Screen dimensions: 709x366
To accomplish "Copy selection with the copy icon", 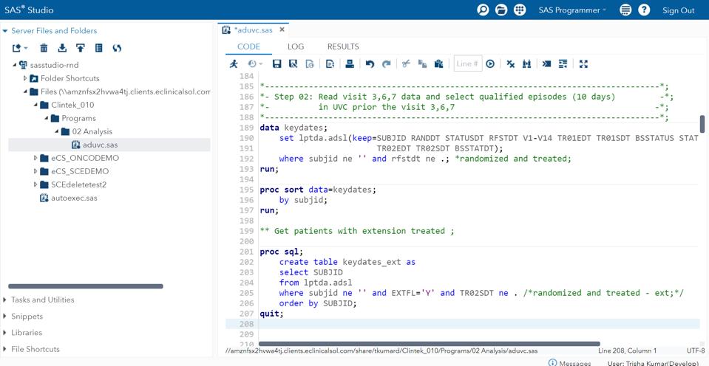I will click(x=422, y=63).
